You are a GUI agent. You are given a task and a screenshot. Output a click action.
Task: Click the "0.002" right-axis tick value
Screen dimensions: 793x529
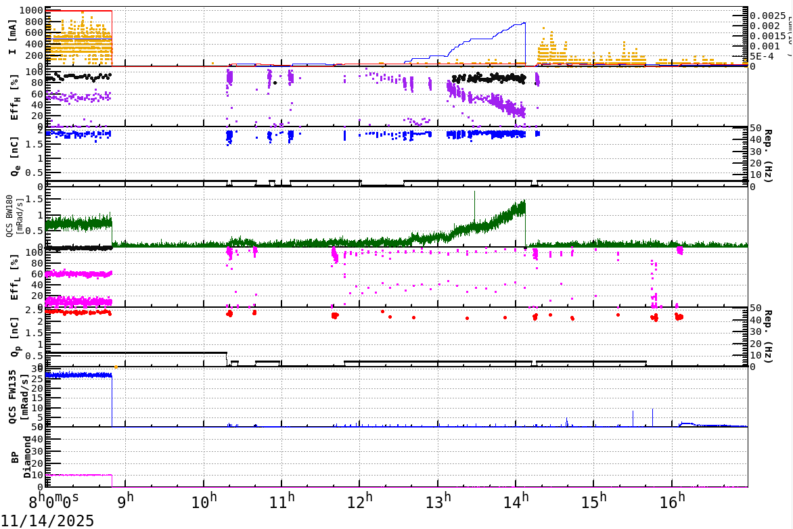[765, 26]
